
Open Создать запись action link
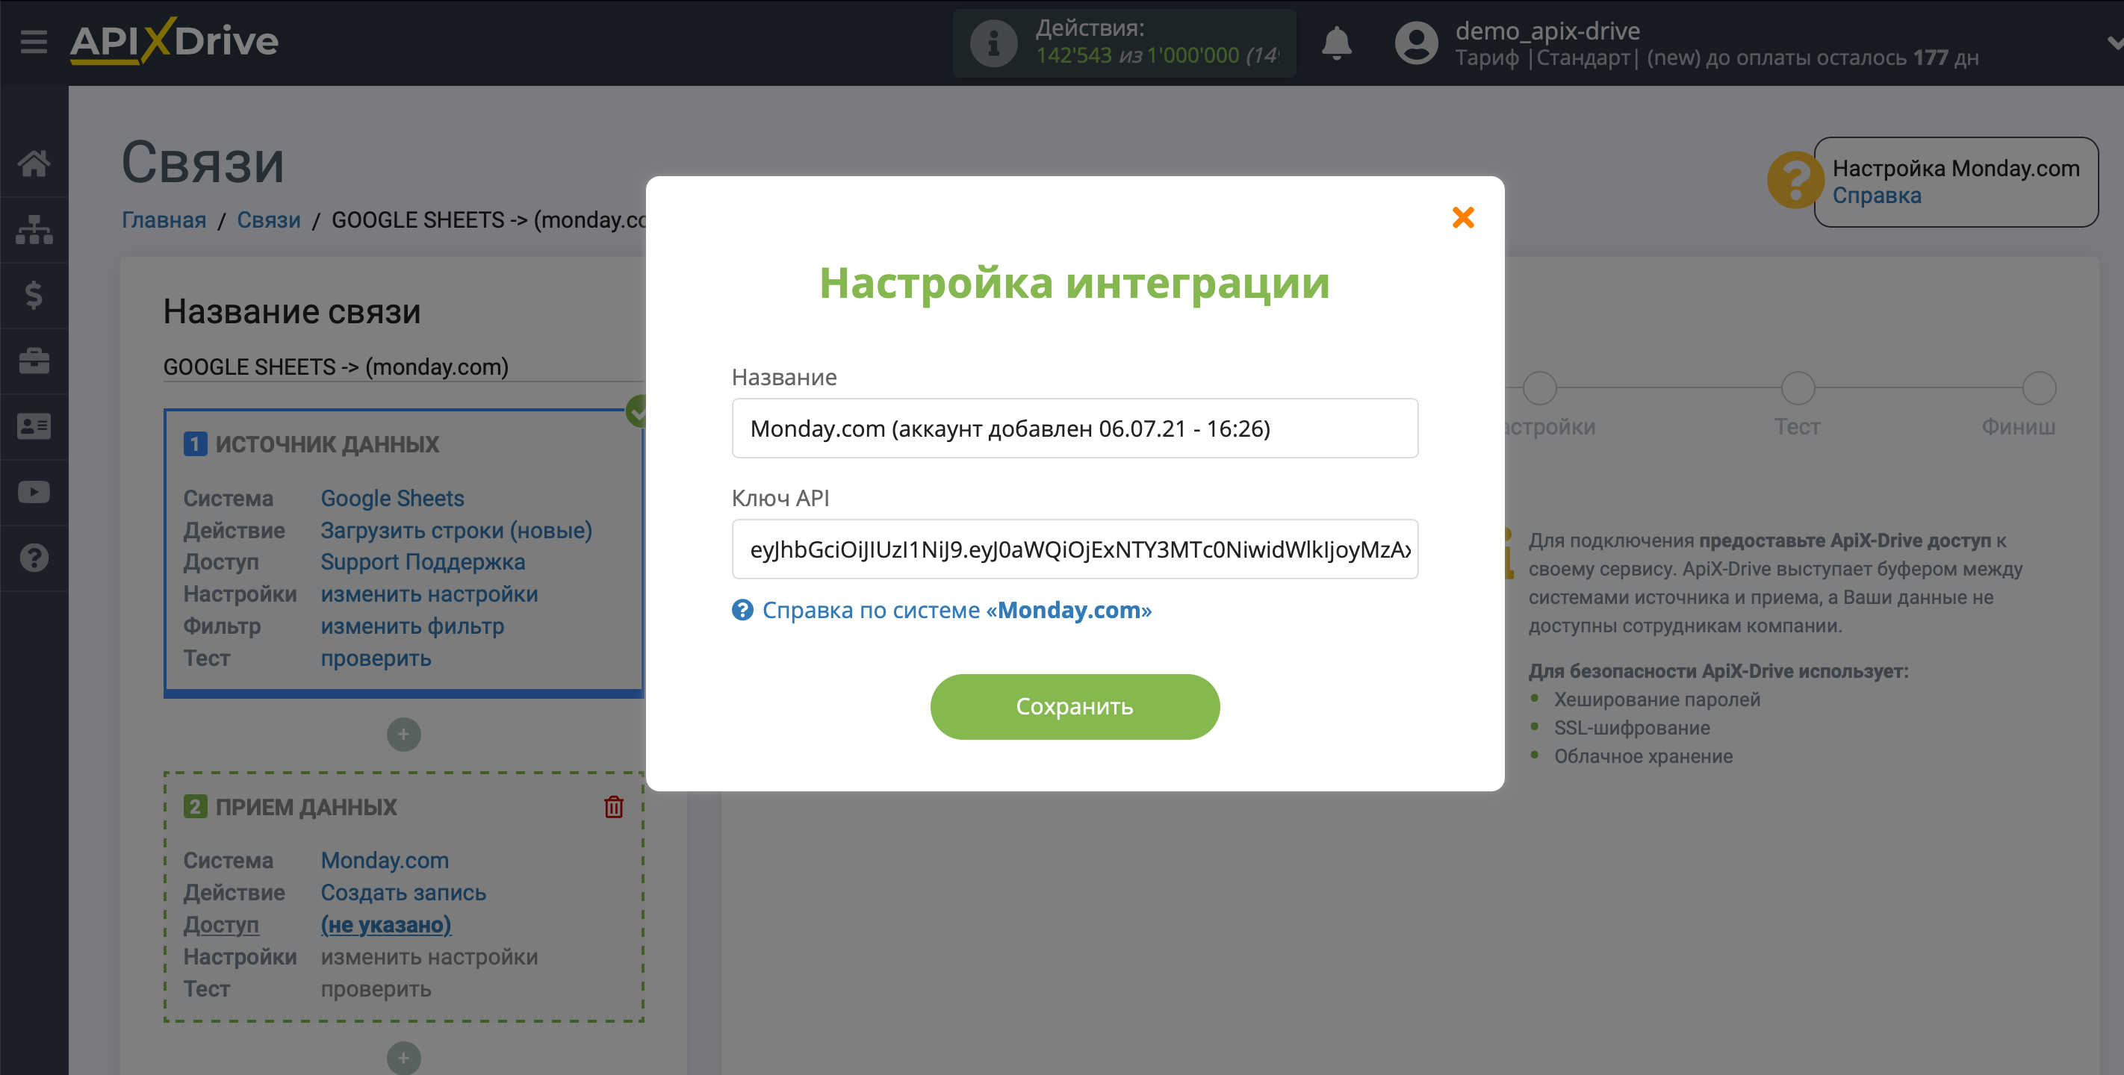click(403, 893)
